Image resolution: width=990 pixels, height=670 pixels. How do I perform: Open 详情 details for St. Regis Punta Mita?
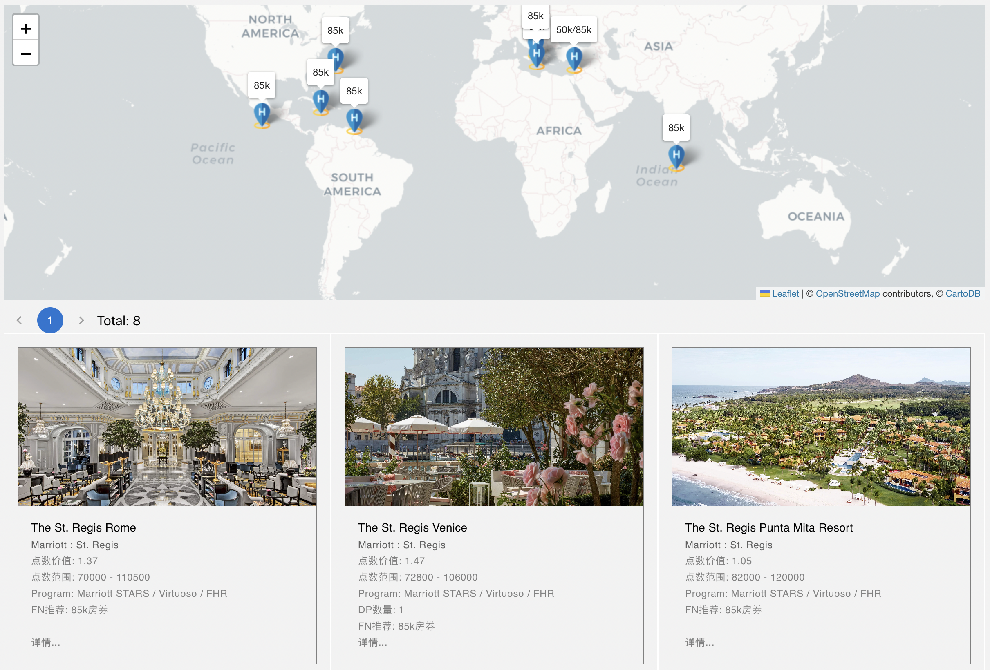point(699,642)
